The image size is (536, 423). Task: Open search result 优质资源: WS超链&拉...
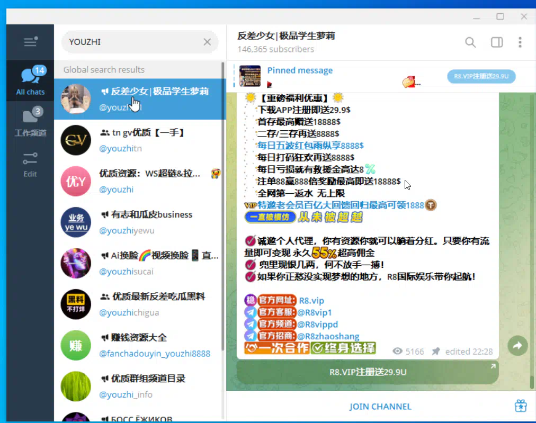pyautogui.click(x=140, y=181)
